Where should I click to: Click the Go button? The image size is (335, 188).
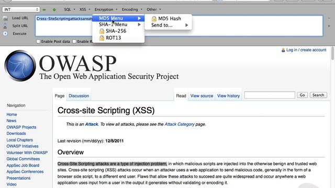click(302, 95)
